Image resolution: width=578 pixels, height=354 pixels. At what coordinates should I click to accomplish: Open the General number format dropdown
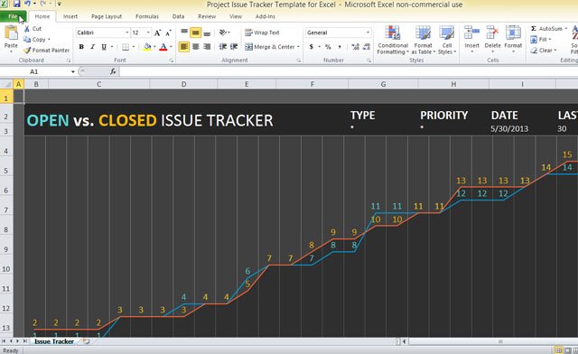(x=368, y=33)
